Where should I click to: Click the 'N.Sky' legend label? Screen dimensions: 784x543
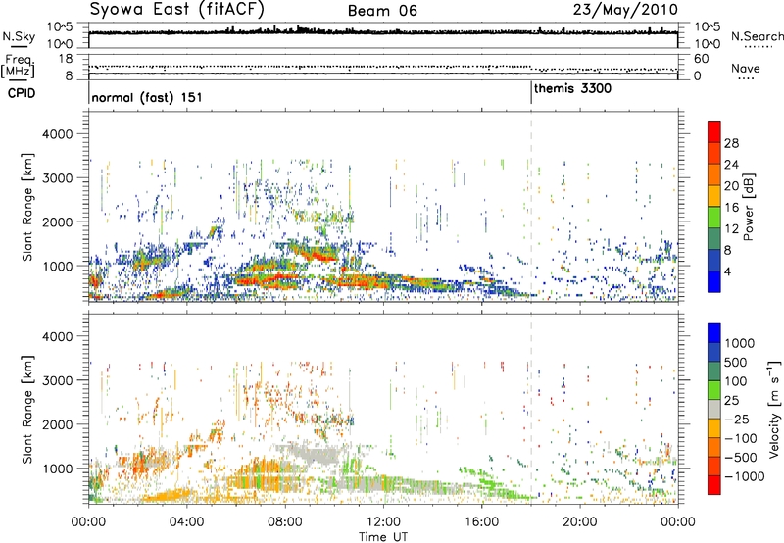[x=19, y=36]
